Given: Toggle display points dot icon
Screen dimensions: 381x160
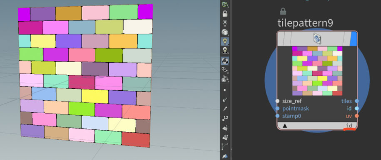Looking at the screenshot, I should [224, 90].
